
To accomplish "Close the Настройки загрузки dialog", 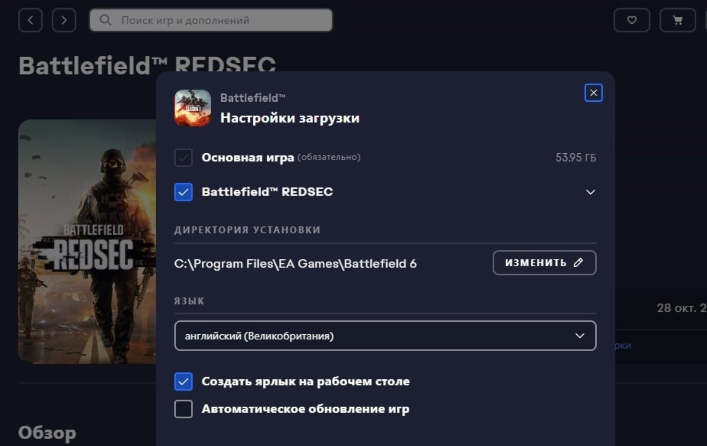I will (593, 93).
